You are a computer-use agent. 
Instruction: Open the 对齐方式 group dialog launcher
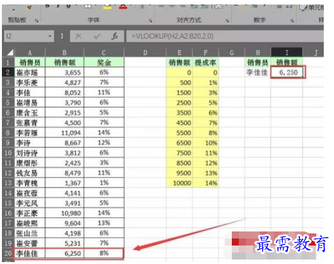pos(227,20)
